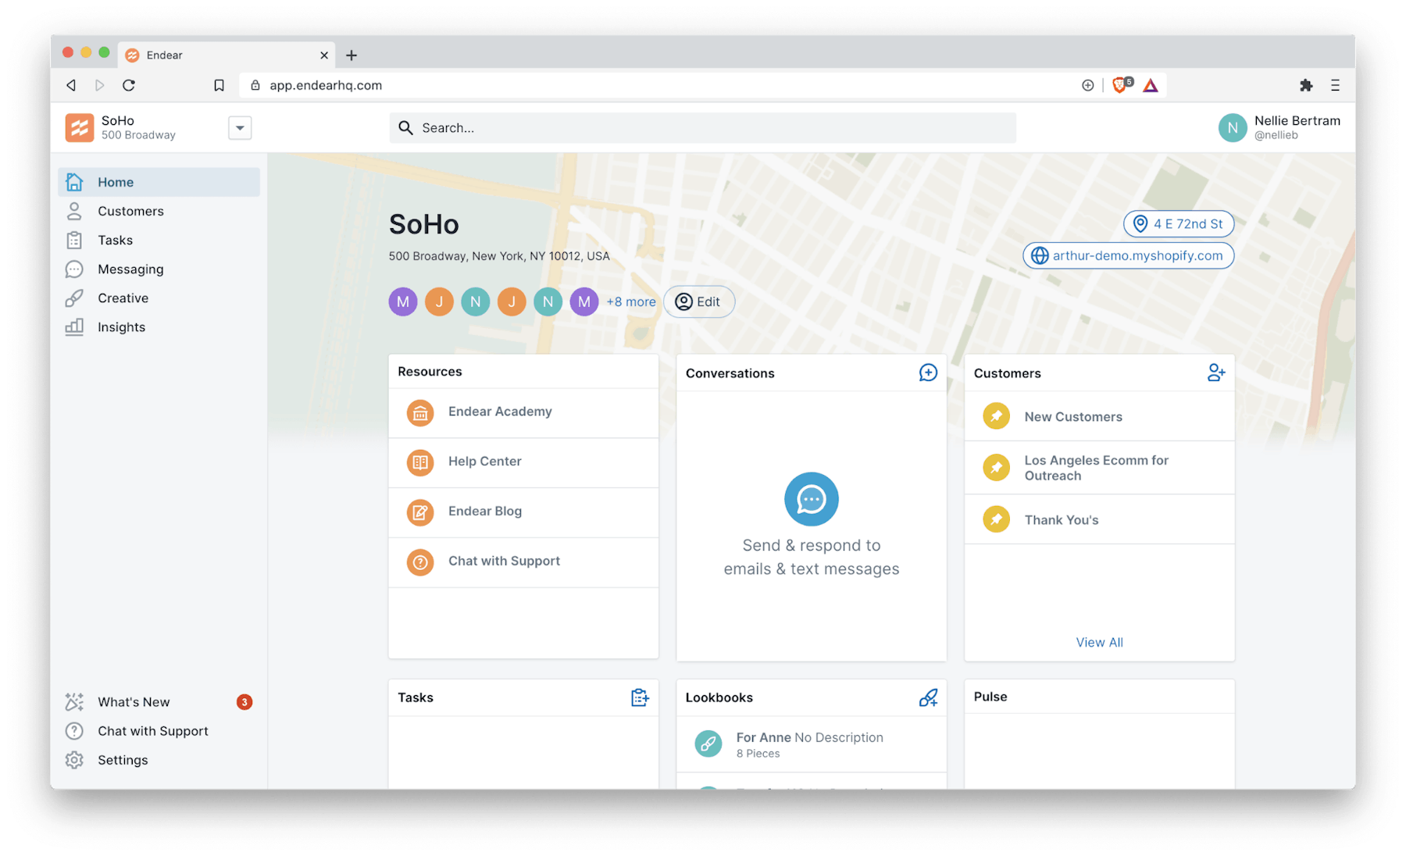Open Chat with Support in sidebar
1406x856 pixels.
[159, 730]
